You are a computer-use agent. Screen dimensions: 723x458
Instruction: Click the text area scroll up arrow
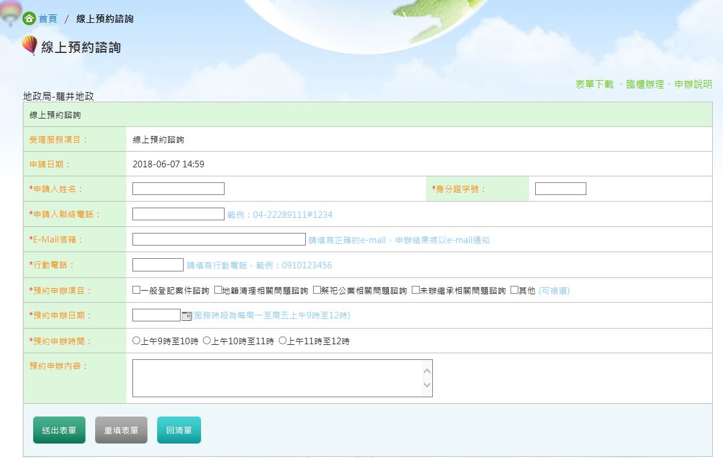427,371
